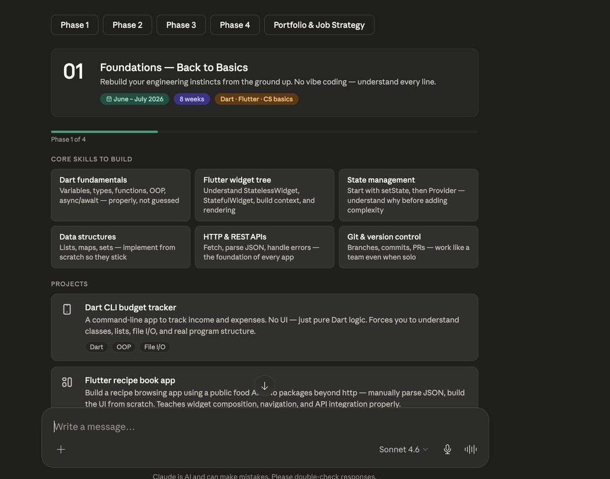Click the grid icon beside Flutter recipe book app

(x=67, y=382)
